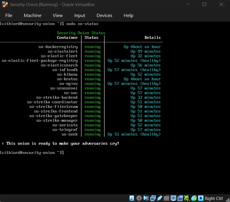Image resolution: width=230 pixels, height=202 pixels.
Task: Open the File menu
Action: 9,16
